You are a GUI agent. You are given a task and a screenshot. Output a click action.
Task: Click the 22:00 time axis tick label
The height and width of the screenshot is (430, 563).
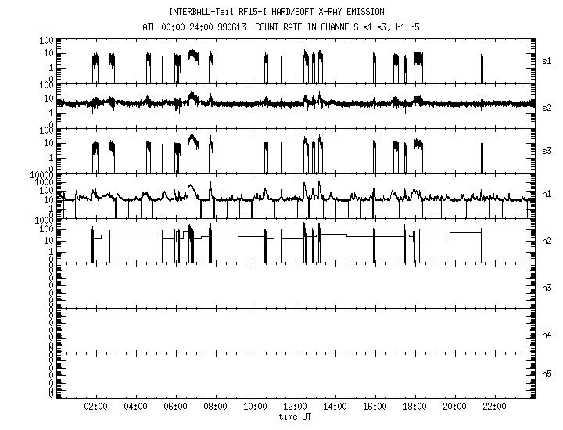coord(495,407)
